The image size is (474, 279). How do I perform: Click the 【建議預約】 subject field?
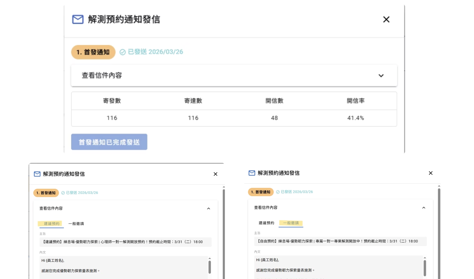point(125,242)
